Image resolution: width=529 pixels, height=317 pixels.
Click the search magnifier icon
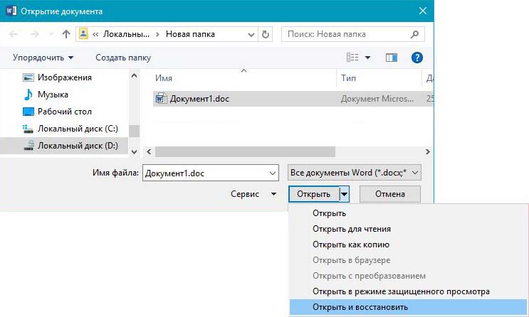[415, 33]
